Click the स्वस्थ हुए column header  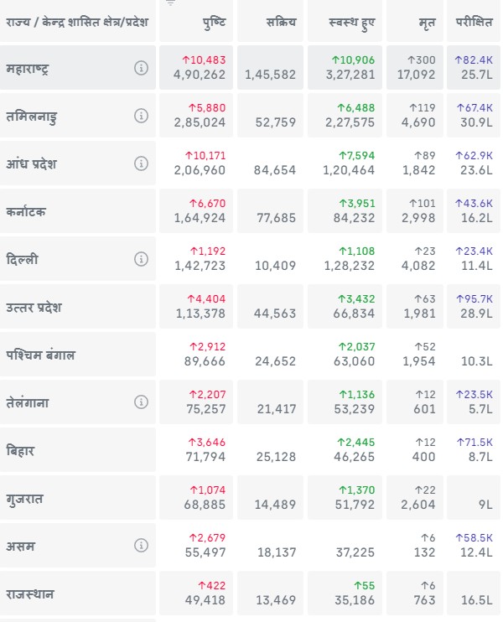(353, 22)
